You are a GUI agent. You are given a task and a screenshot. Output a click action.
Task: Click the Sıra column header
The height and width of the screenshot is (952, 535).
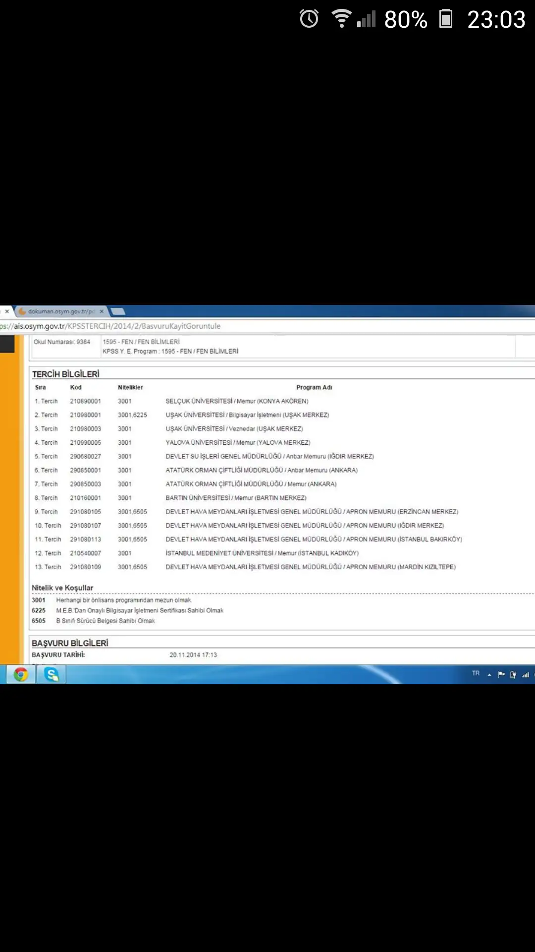pyautogui.click(x=41, y=387)
